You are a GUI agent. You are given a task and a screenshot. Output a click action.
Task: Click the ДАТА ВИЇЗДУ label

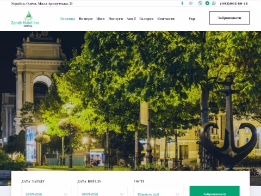pos(89,181)
